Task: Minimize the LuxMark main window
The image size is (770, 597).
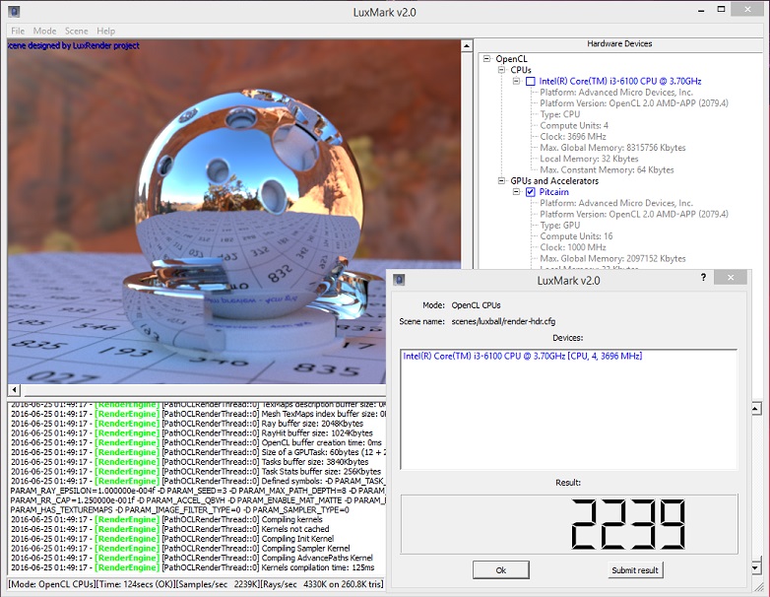Action: pos(701,10)
